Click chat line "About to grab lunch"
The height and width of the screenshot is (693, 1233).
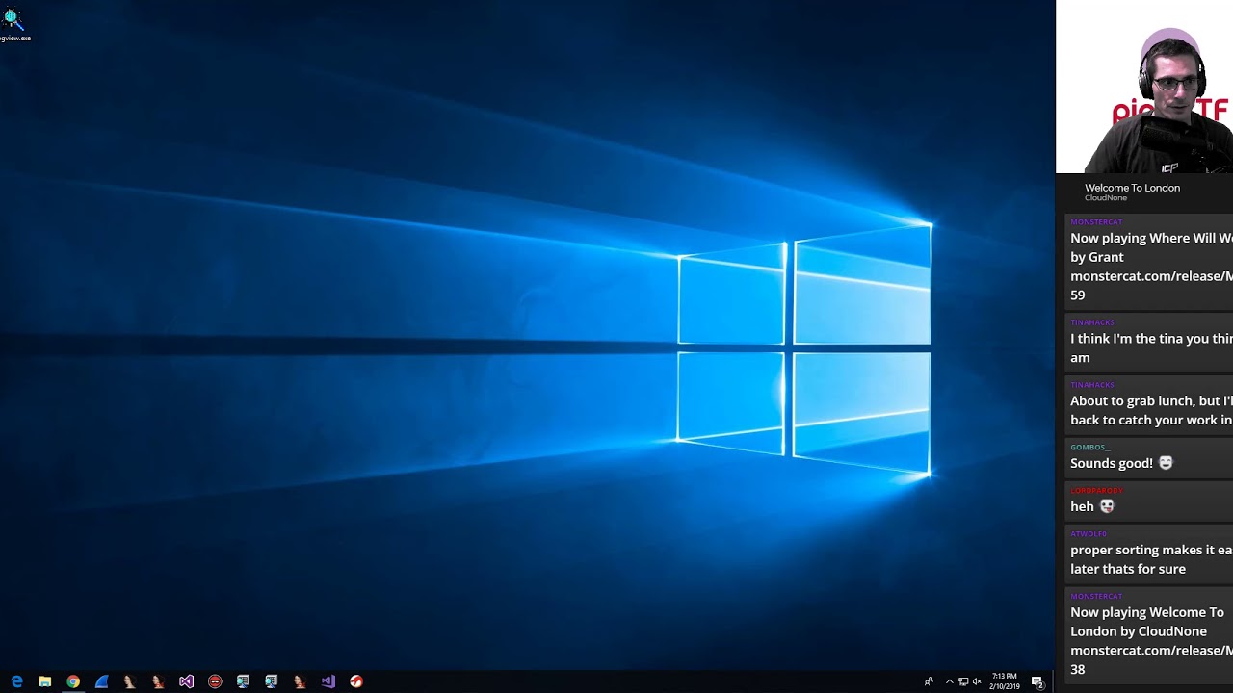point(1151,401)
